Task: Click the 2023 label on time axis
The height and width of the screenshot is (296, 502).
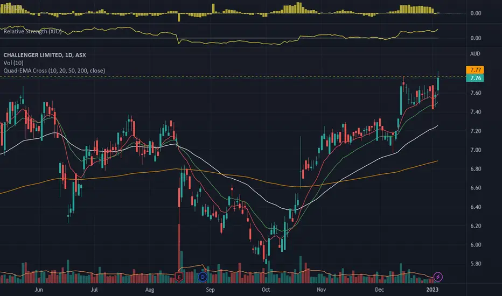Action: pos(432,290)
